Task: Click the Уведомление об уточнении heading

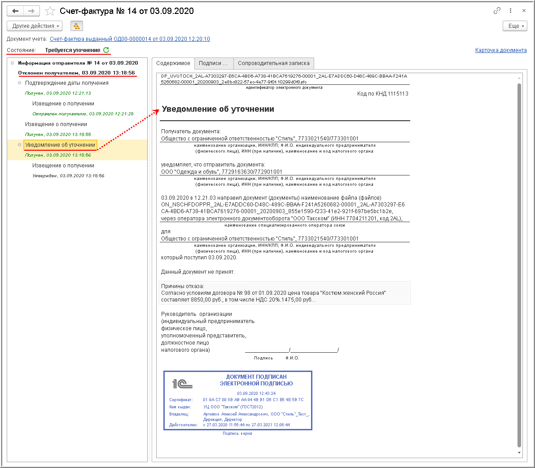Action: [x=218, y=109]
